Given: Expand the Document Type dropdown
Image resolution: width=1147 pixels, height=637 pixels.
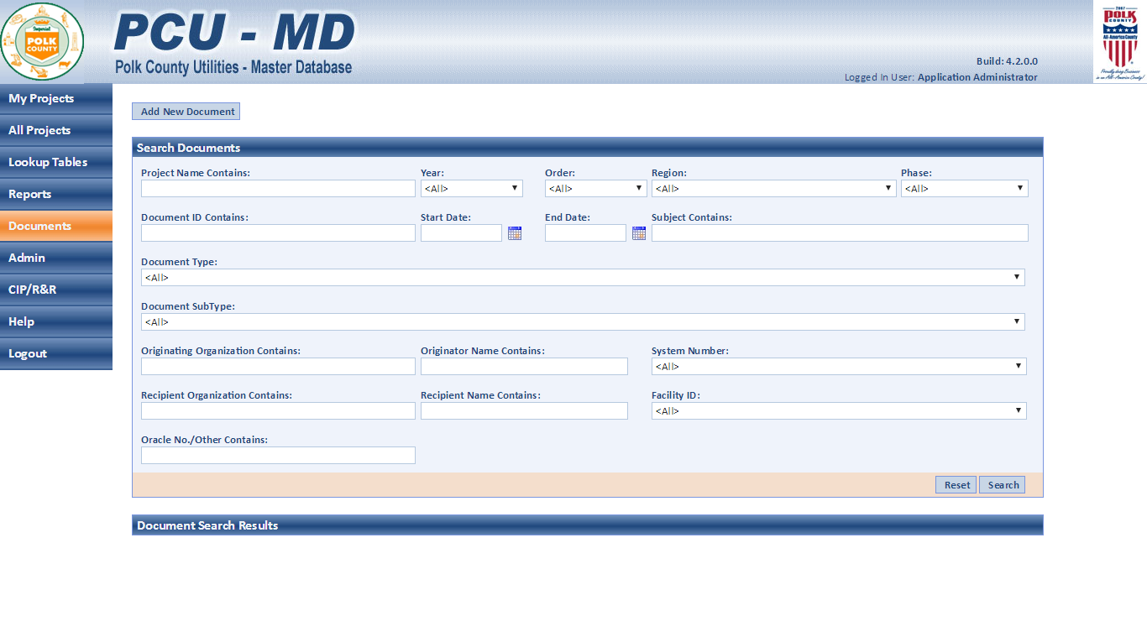Looking at the screenshot, I should pyautogui.click(x=583, y=278).
